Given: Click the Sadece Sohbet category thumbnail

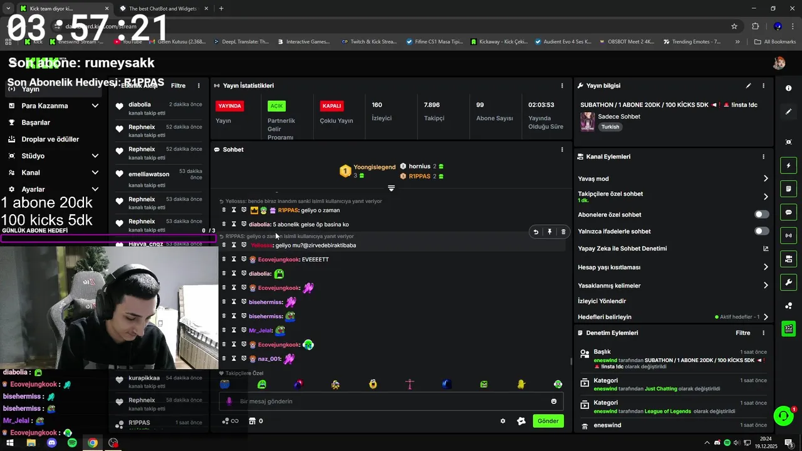Looking at the screenshot, I should [x=587, y=122].
